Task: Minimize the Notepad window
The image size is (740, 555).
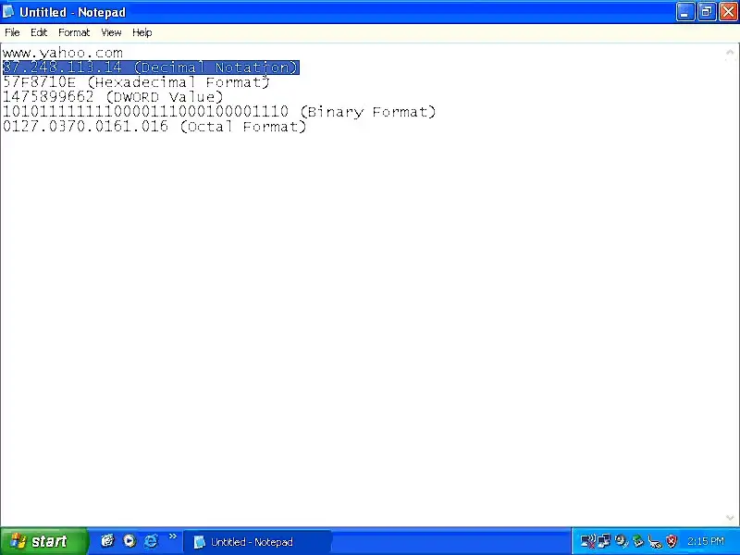Action: point(684,12)
